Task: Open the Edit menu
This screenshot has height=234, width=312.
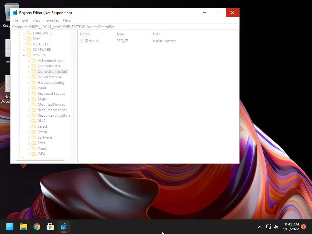Action: pyautogui.click(x=25, y=20)
